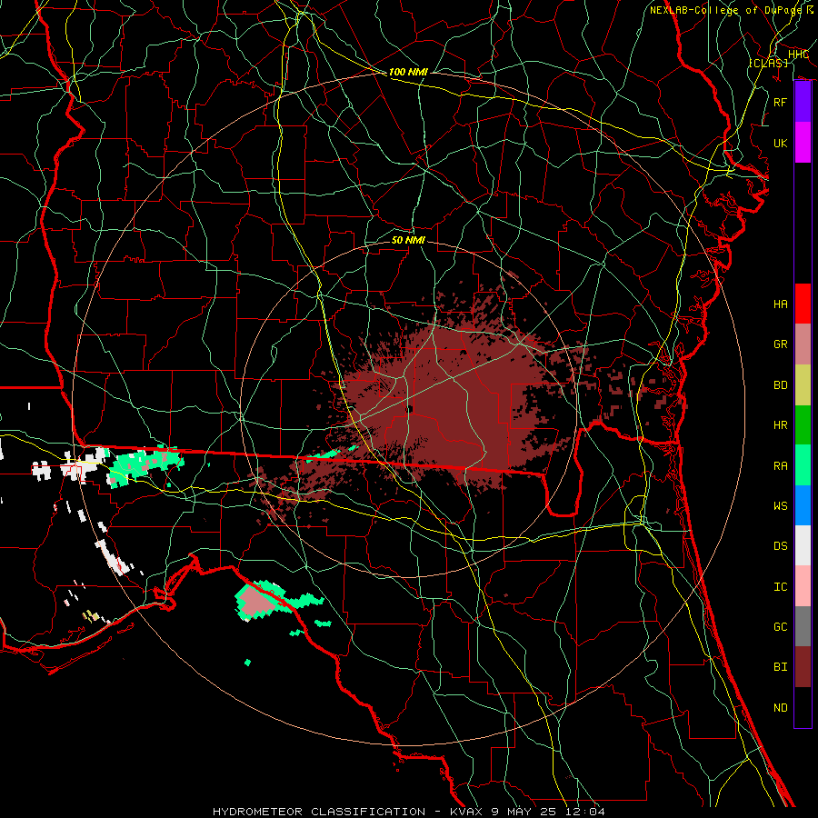Click the UK legend label

point(780,143)
